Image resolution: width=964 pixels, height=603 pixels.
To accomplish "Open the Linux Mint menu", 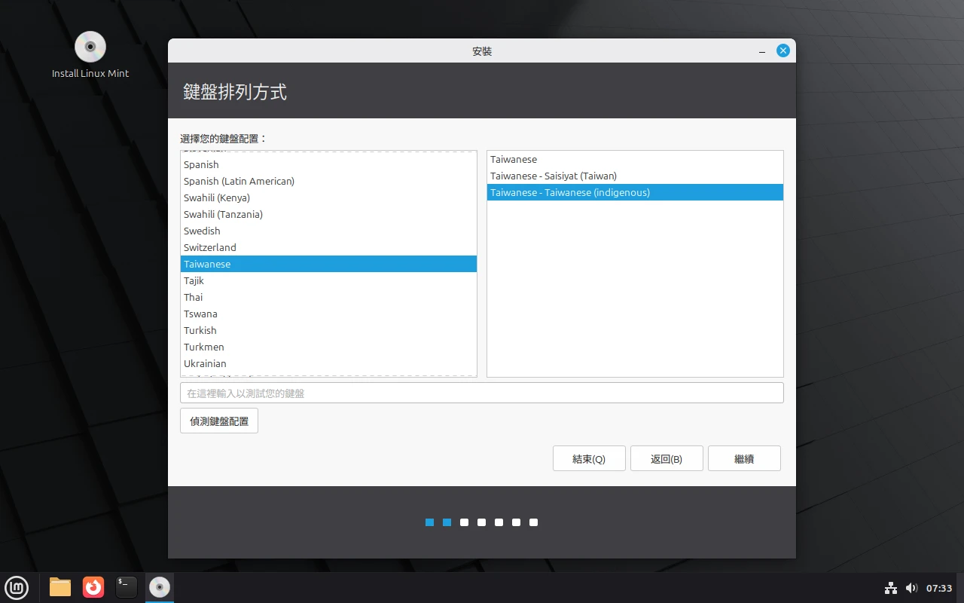I will (x=17, y=587).
